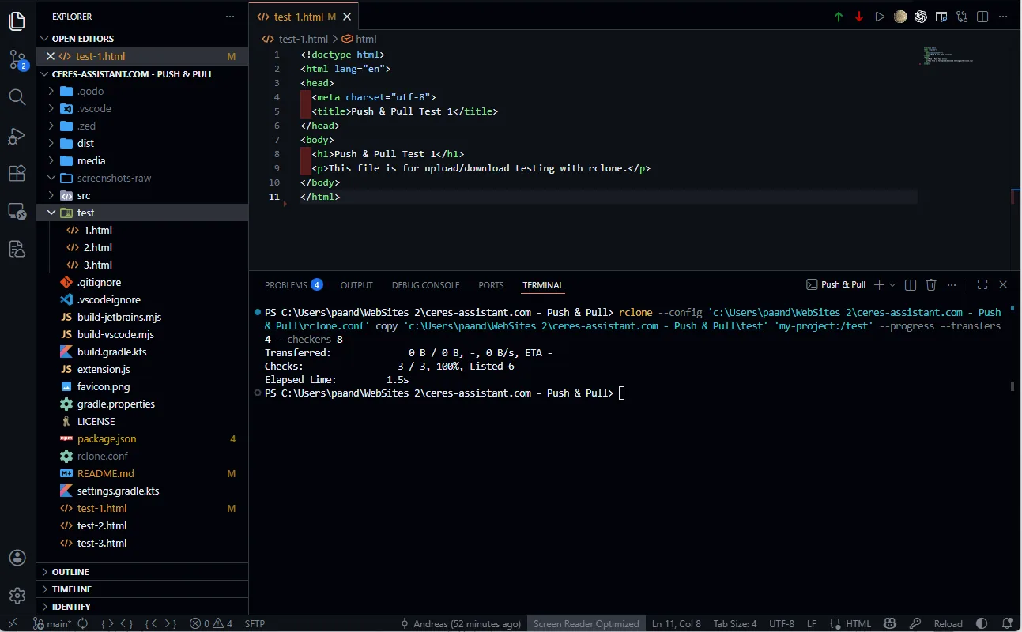This screenshot has width=1022, height=632.
Task: Close test-1.html in Open Editors list
Action: click(51, 56)
